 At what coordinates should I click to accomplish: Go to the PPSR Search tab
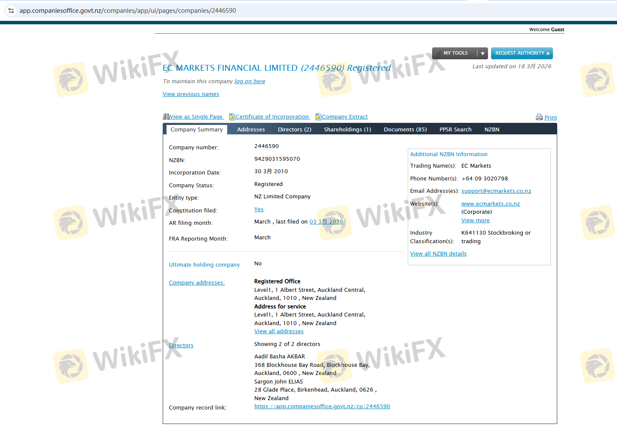click(455, 130)
